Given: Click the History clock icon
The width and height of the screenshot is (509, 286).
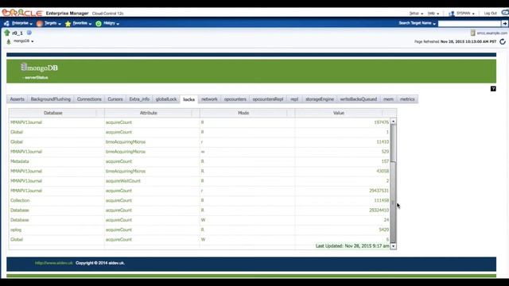Looking at the screenshot, I should coord(99,24).
